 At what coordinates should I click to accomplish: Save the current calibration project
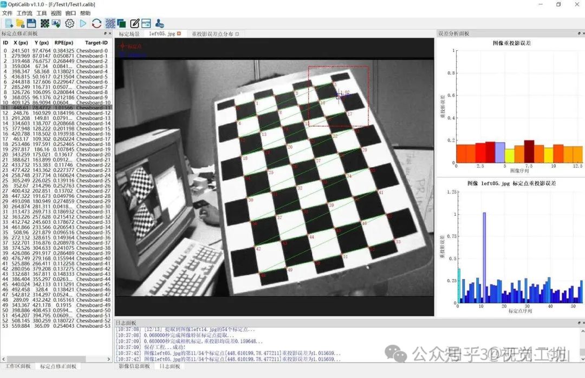pos(32,23)
